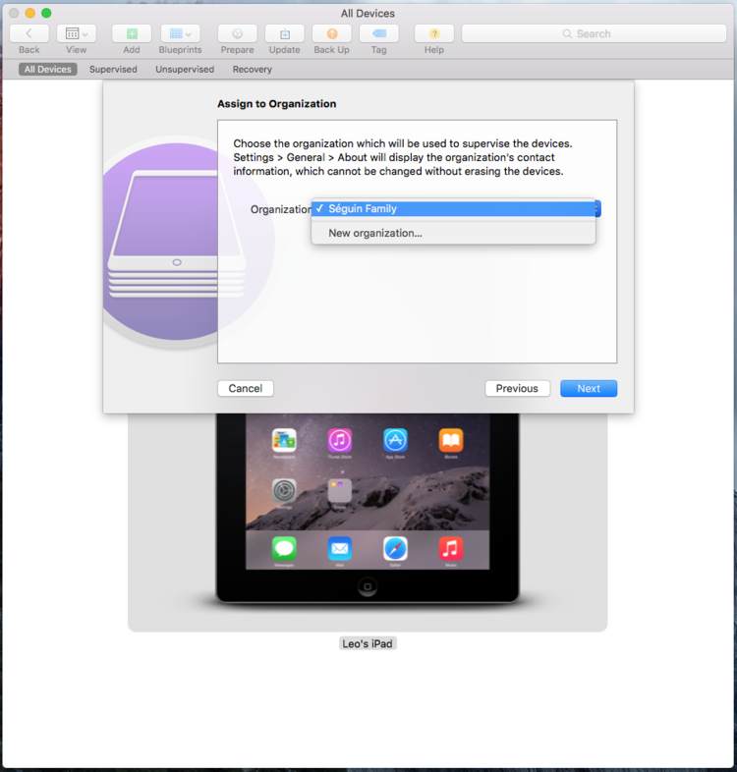Go to the Previous step
The image size is (737, 772).
517,389
